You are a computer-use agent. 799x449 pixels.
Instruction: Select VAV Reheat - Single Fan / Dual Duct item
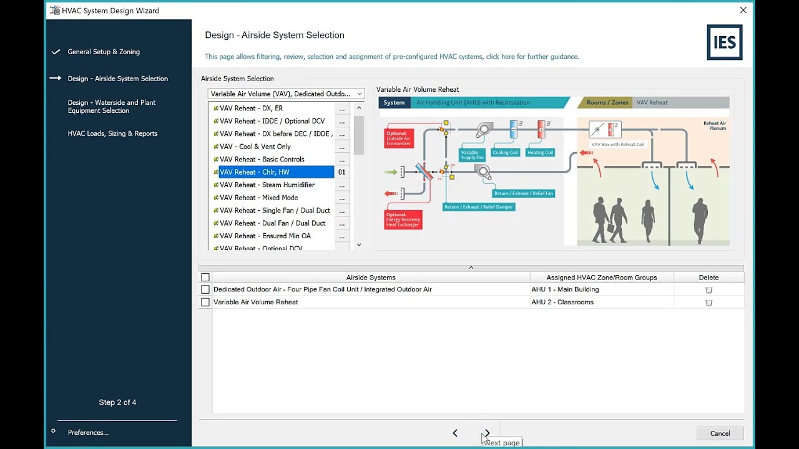point(275,211)
